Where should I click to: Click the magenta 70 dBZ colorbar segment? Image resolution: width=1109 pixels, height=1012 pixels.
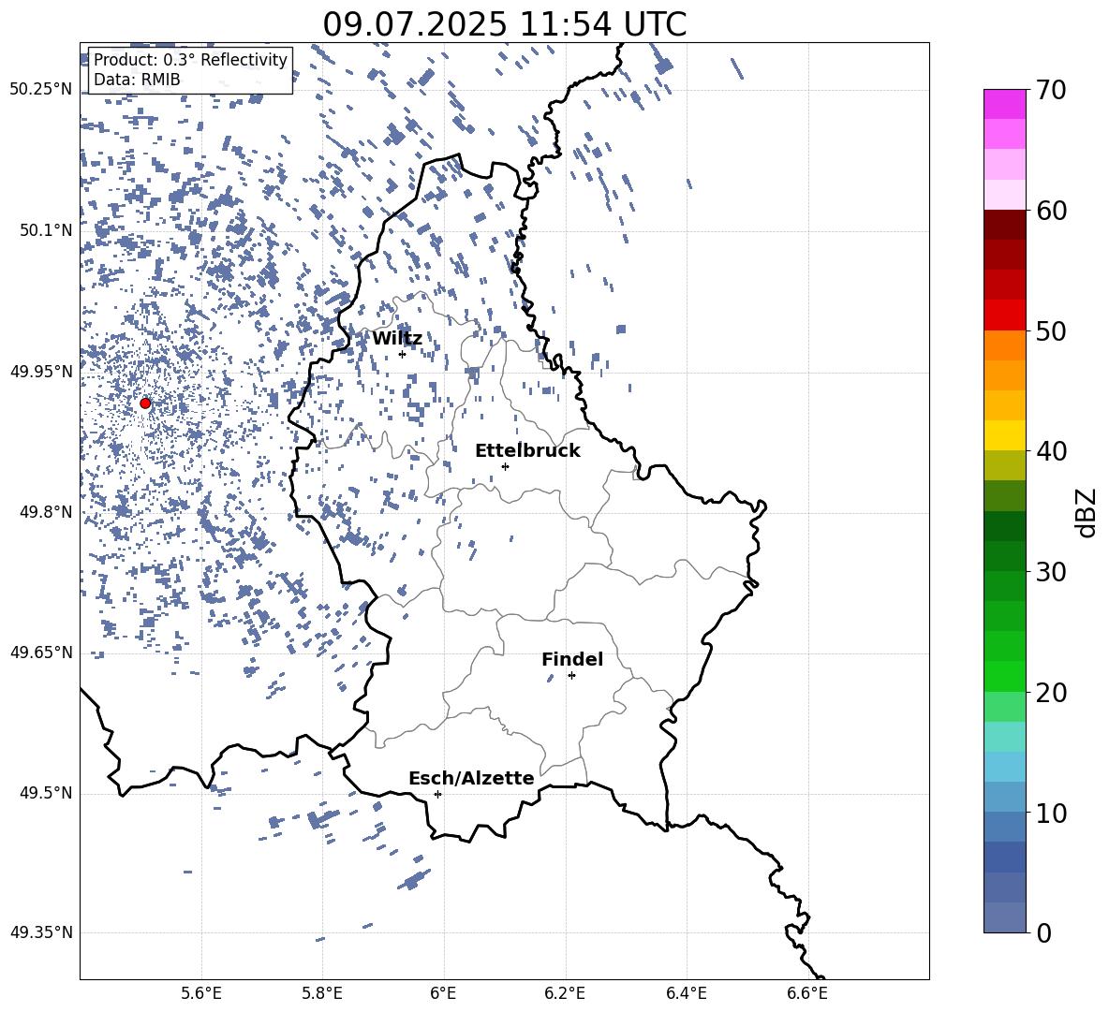coord(1004,104)
